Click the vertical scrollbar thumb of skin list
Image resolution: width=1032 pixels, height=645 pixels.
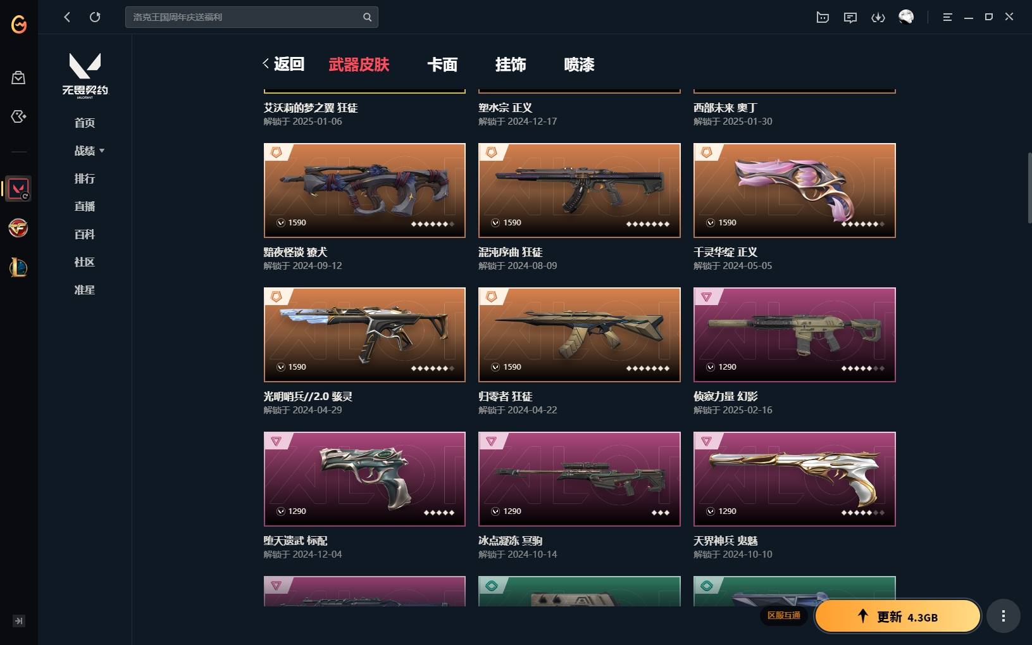1029,187
